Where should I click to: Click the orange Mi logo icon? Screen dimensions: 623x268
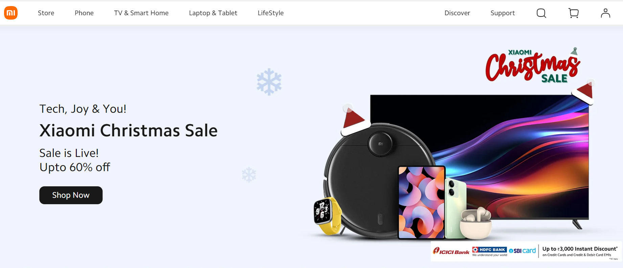[x=11, y=13]
